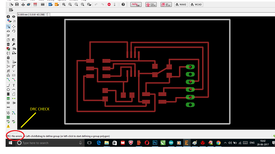This screenshot has height=154, width=275.
Task: Select the Paste tool
Action: (x=14, y=40)
